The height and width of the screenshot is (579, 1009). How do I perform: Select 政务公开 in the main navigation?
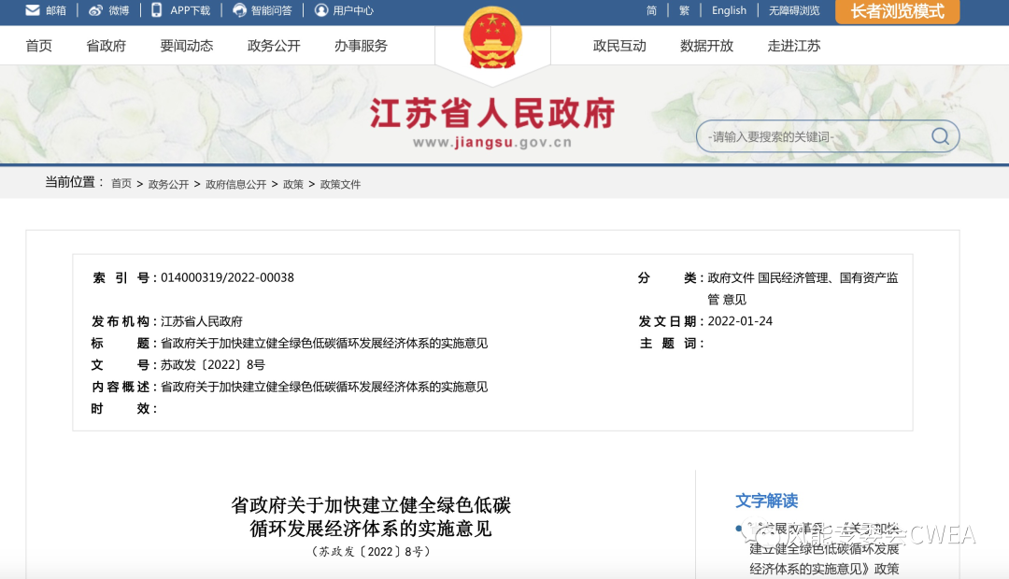pos(274,46)
